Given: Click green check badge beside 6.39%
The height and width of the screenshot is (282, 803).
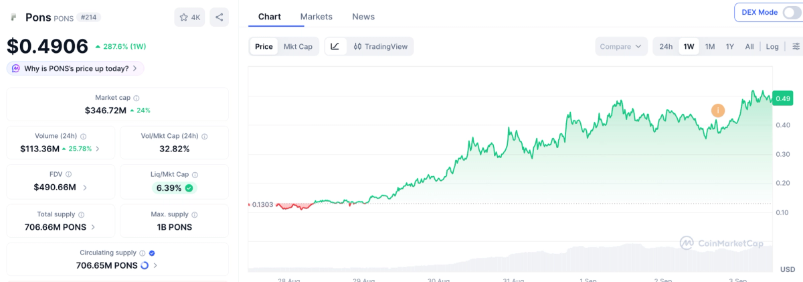Looking at the screenshot, I should coord(189,188).
